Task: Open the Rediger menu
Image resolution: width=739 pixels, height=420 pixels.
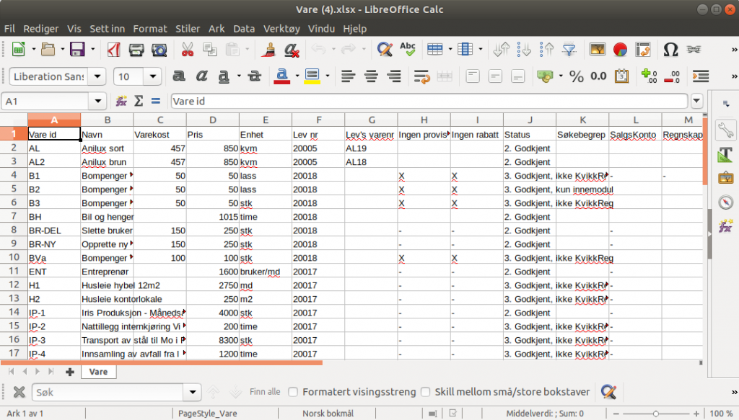Action: coord(41,29)
